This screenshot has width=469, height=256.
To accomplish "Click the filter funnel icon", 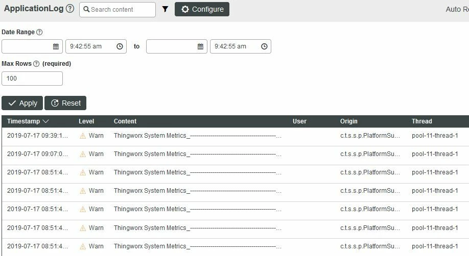I will click(x=165, y=9).
